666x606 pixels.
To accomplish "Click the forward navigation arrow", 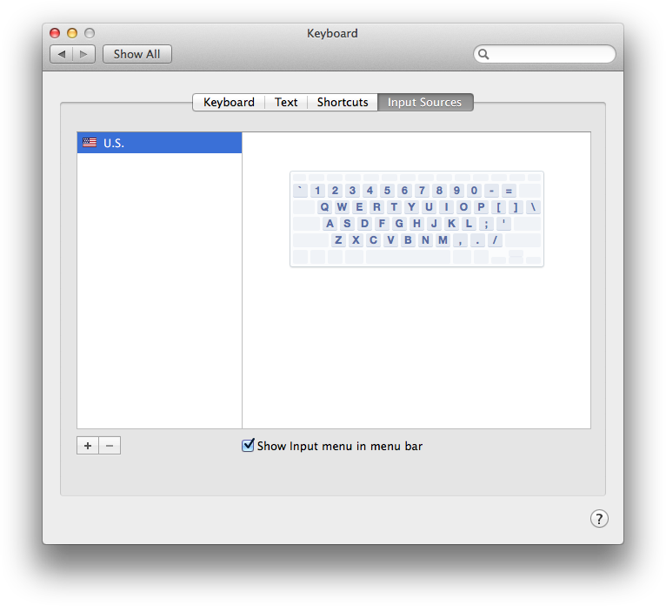I will [84, 54].
